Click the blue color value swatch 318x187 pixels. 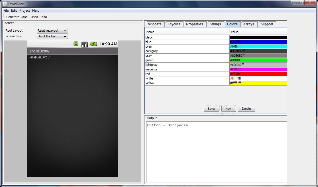tap(258, 42)
